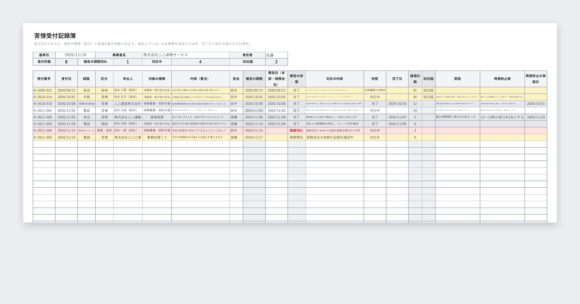Click receipt number K-2611-005
The image size is (580, 304).
pyautogui.click(x=44, y=138)
